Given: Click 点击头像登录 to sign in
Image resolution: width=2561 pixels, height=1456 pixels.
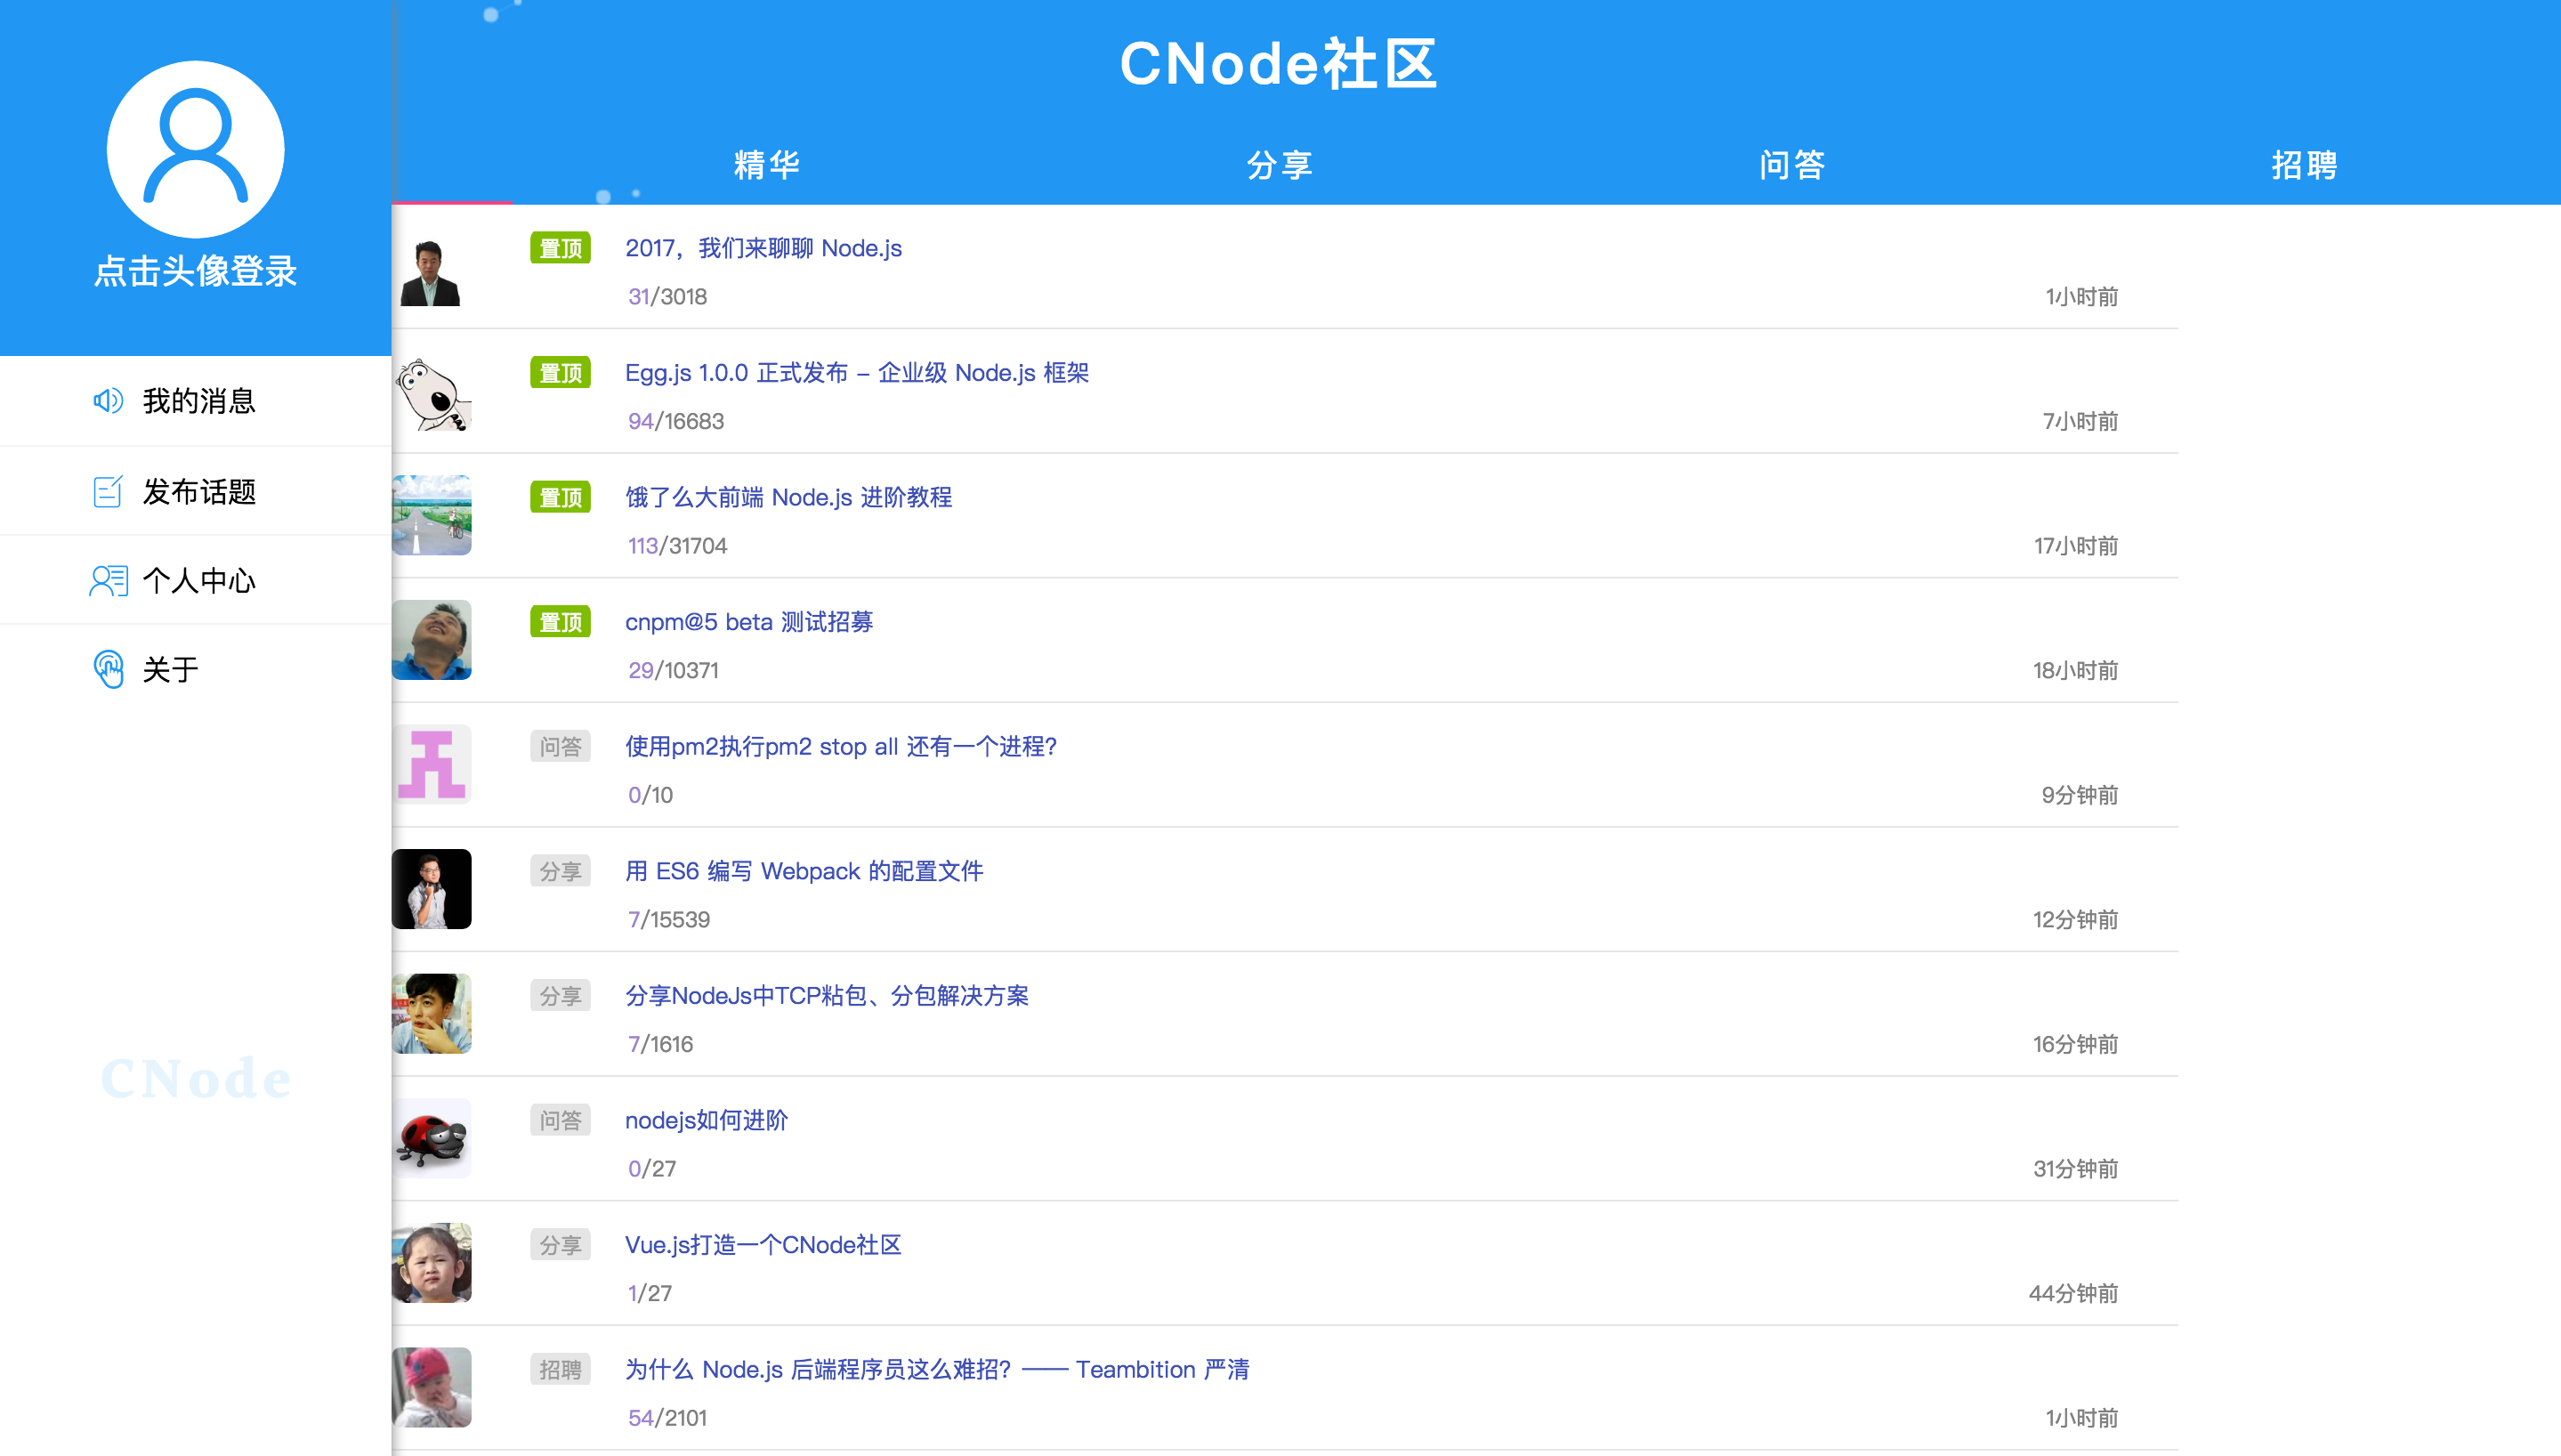Looking at the screenshot, I should [x=195, y=271].
